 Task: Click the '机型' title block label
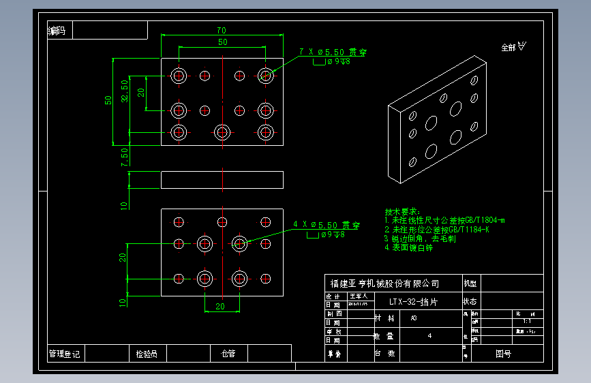tap(470, 284)
